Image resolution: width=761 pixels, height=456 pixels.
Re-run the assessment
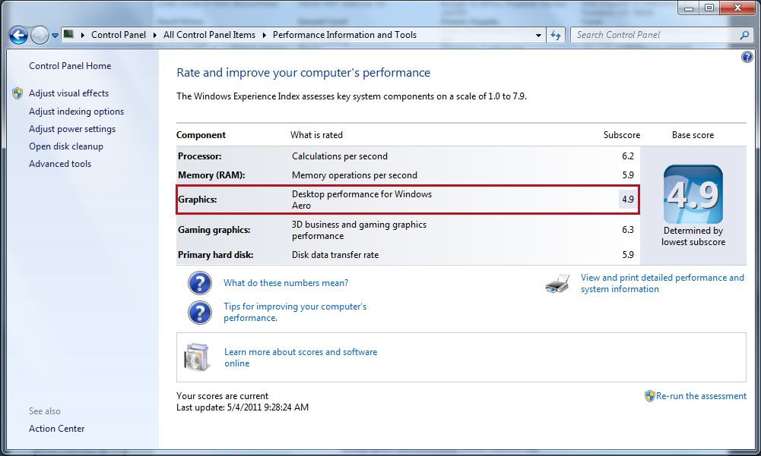(x=701, y=396)
